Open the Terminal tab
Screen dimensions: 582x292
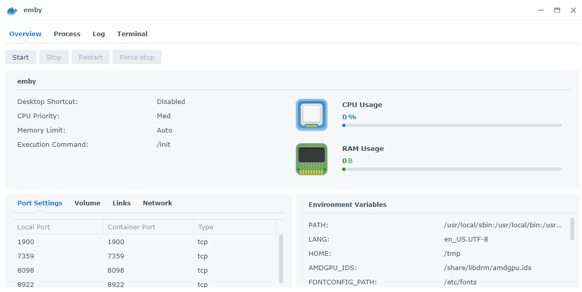132,34
